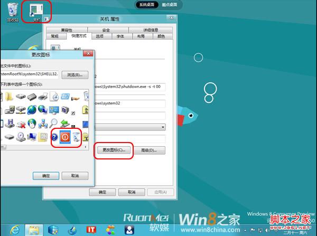Select the network computers icon
The height and width of the screenshot is (236, 317).
pyautogui.click(x=43, y=123)
